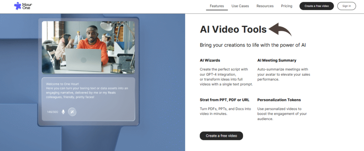The image size is (364, 151).
Task: Click the AI Video Tools heading
Action: 233,29
